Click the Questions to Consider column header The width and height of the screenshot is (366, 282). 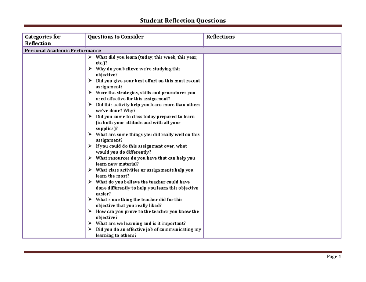pos(116,37)
